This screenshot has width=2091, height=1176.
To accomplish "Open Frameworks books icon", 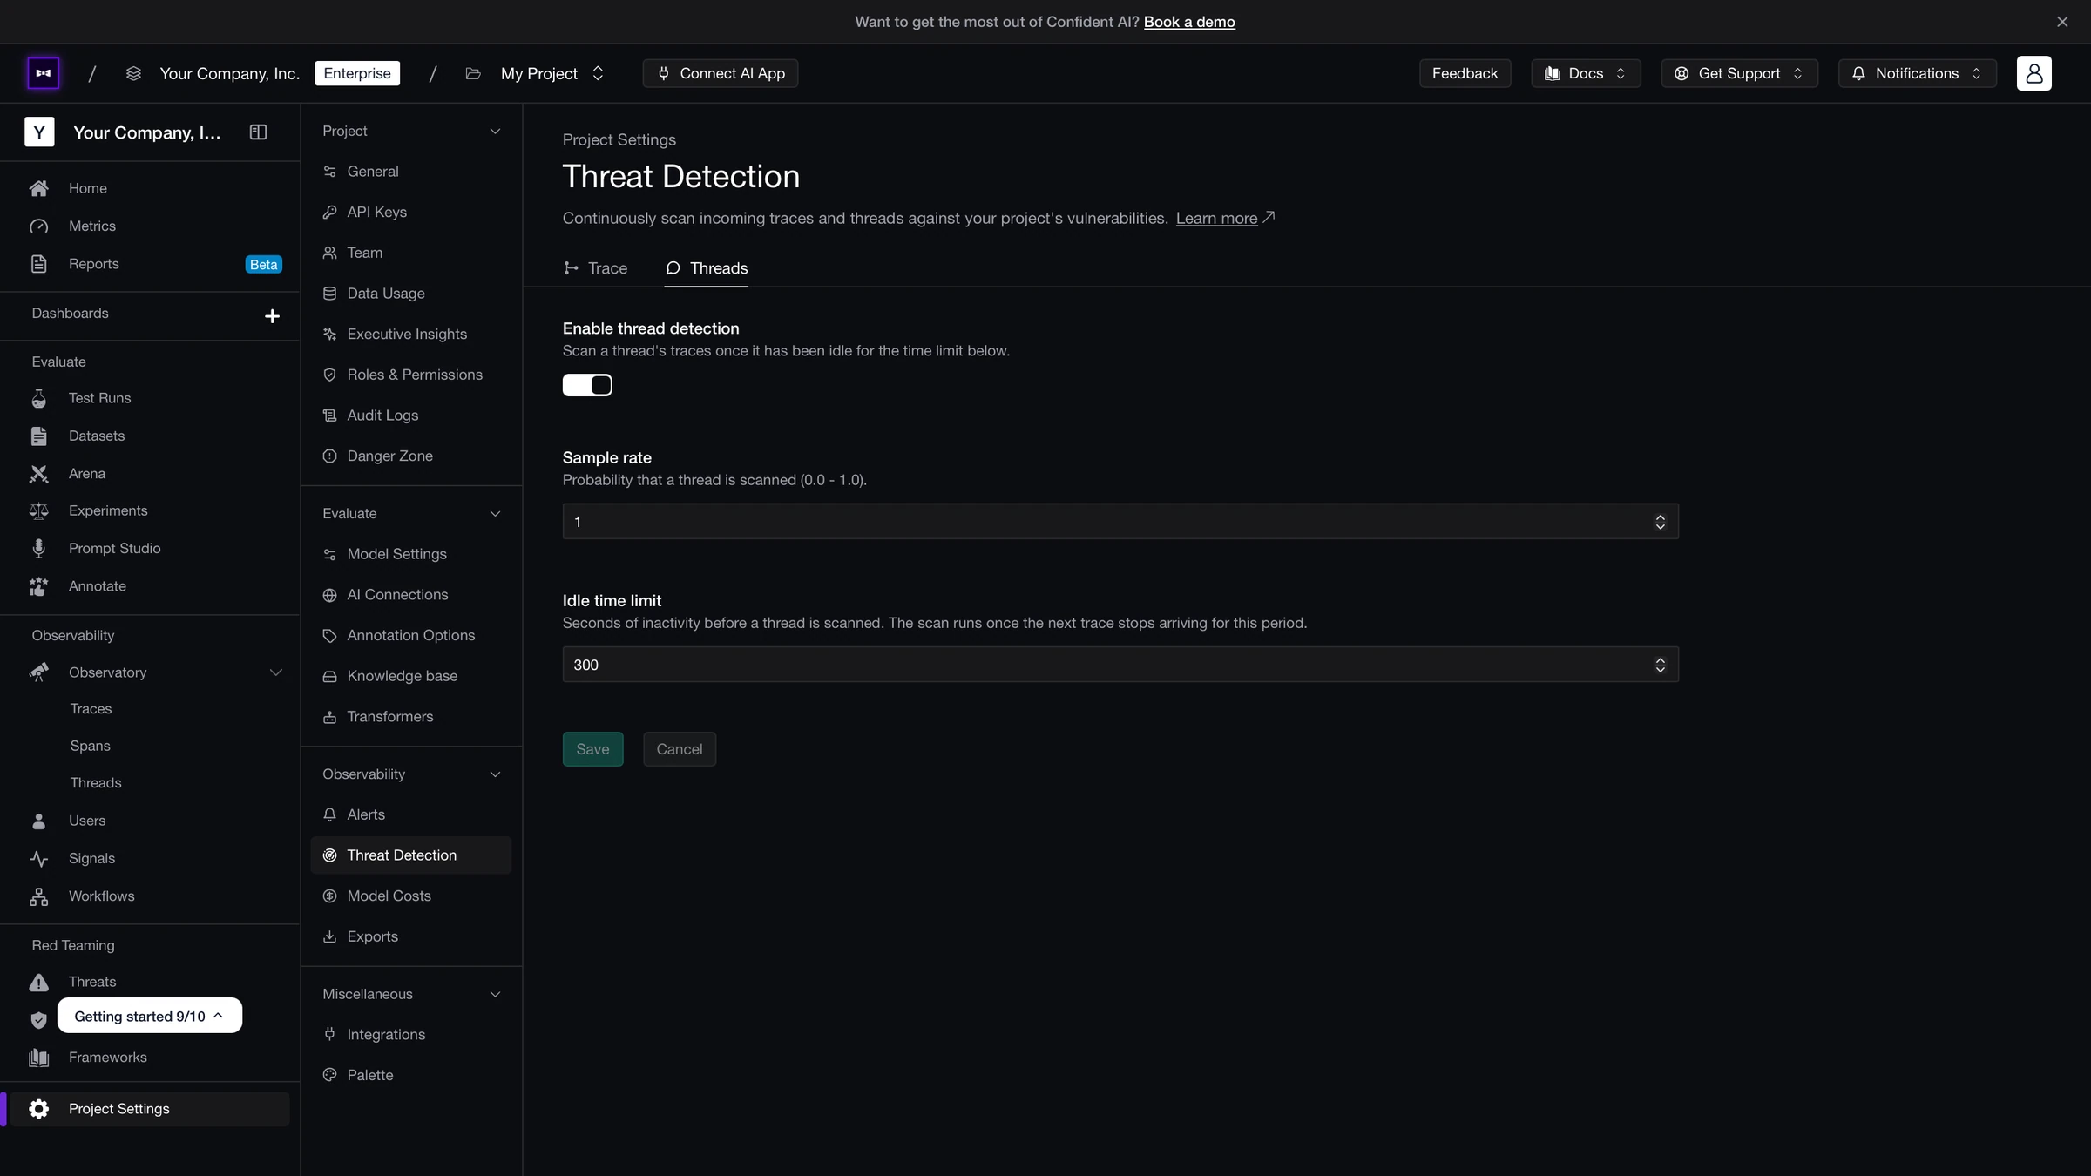I will pos(39,1058).
